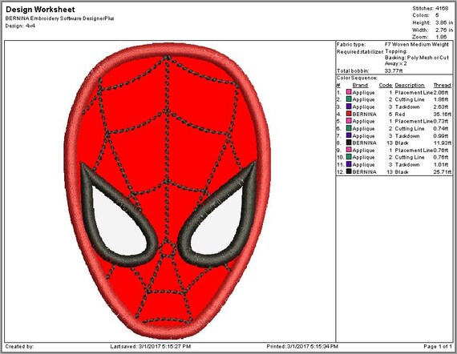Viewport: 457px width, 354px height.
Task: Click the 'Stitches:' value in header
Action: pos(442,9)
